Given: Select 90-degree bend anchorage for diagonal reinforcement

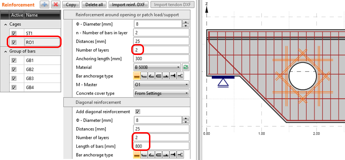Looking at the screenshot, I should tap(144, 155).
